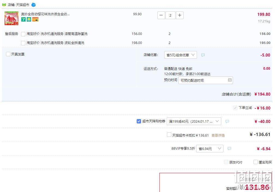The height and width of the screenshot is (192, 275).
Task: Enable the 匿名购买 anonymous purchase checkbox
Action: click(x=256, y=162)
